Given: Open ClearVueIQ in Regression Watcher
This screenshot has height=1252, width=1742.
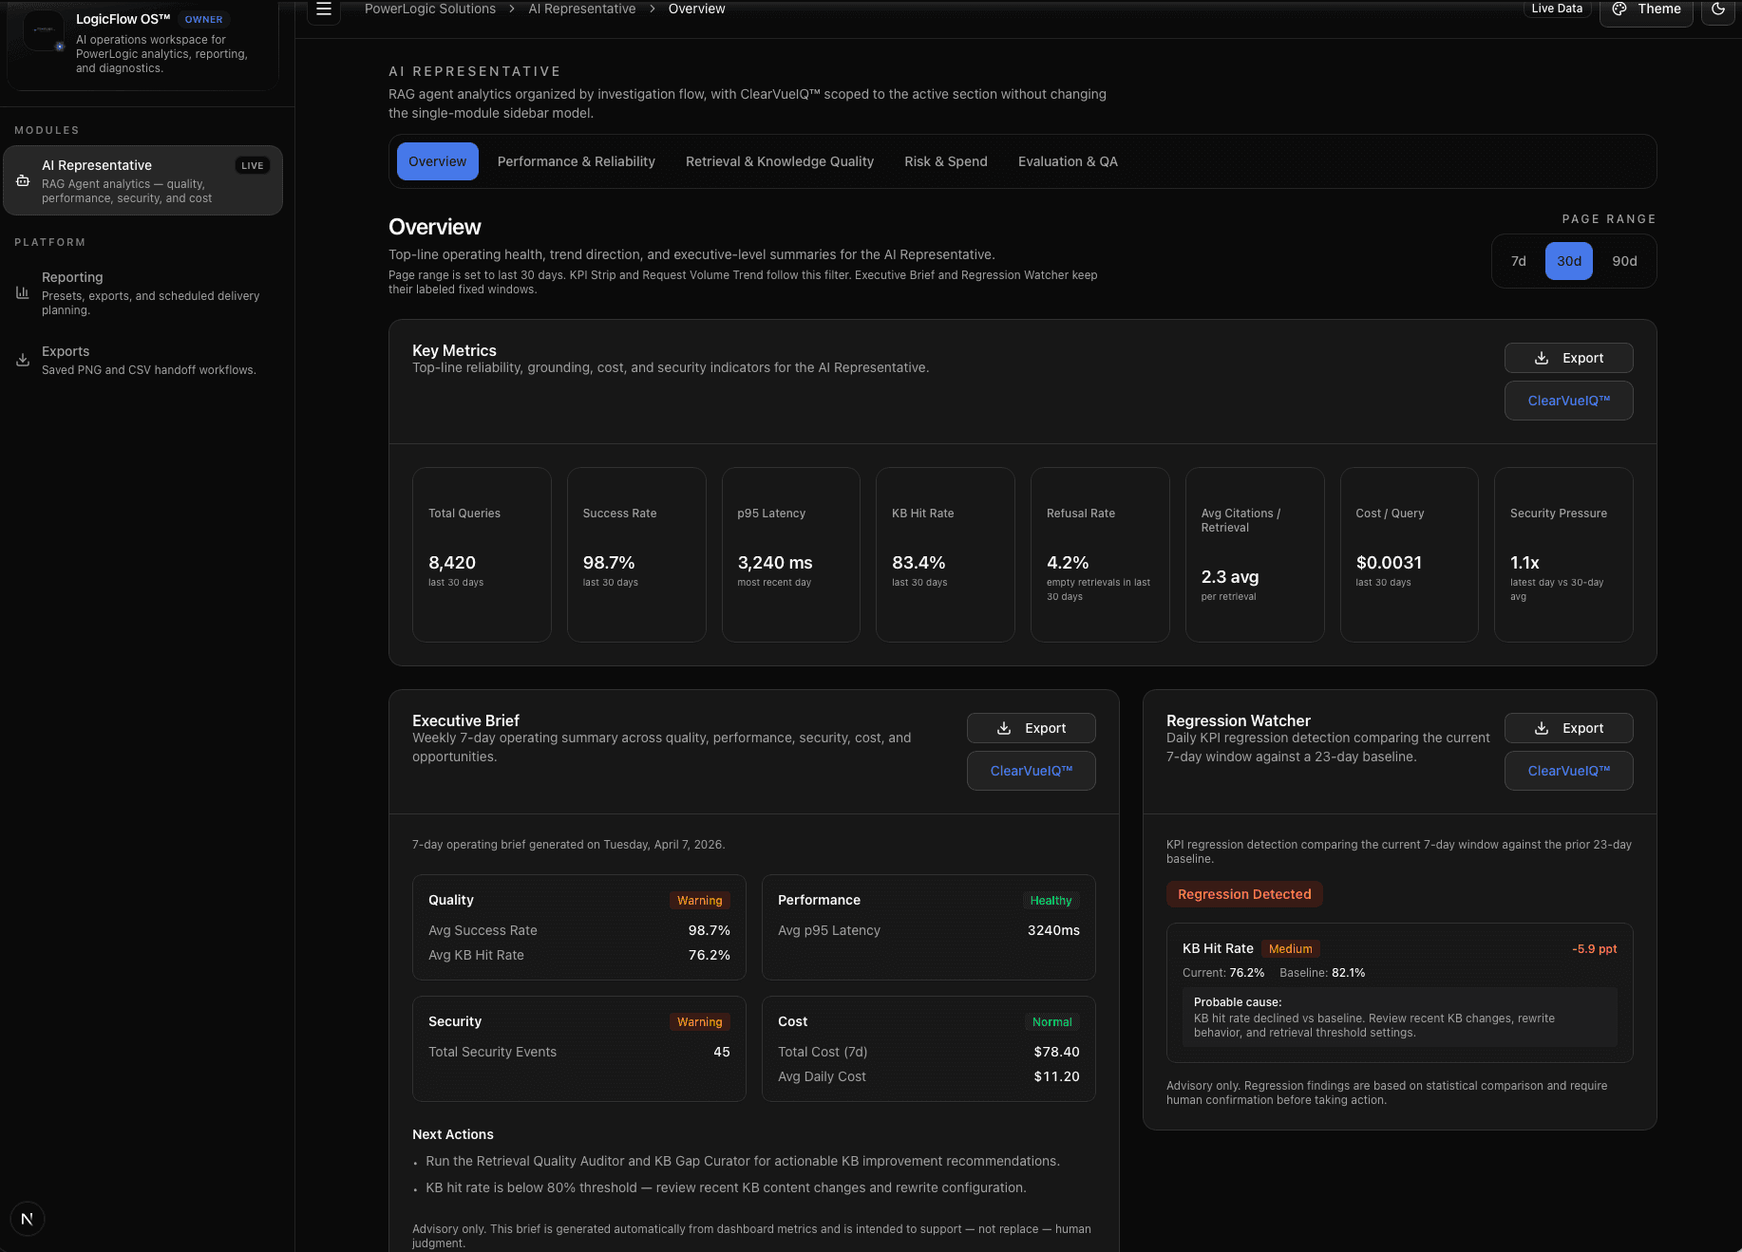Looking at the screenshot, I should [1568, 771].
